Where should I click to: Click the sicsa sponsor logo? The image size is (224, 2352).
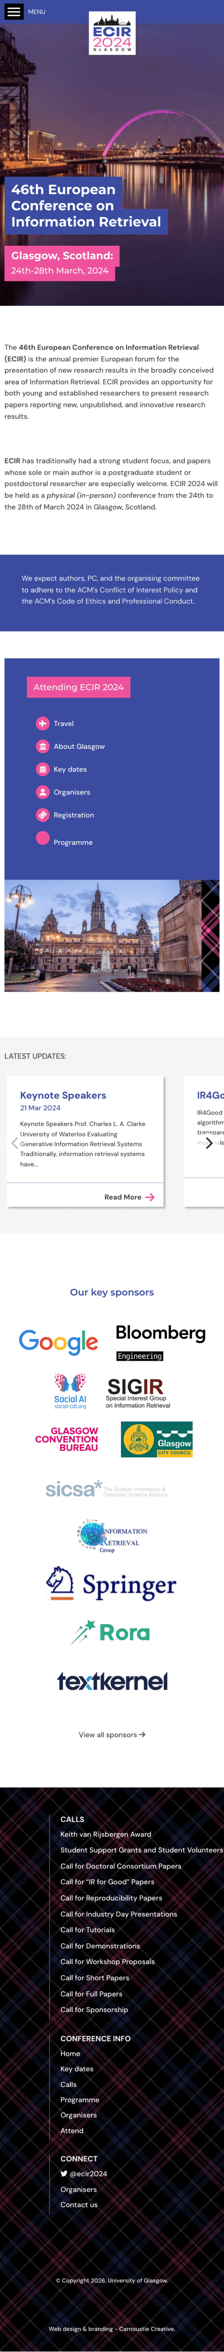[x=106, y=1489]
